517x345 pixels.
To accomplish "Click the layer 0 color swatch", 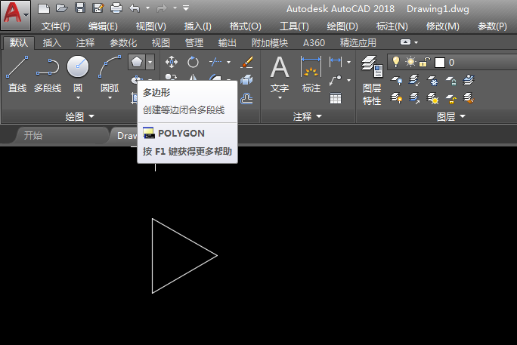I will (440, 62).
